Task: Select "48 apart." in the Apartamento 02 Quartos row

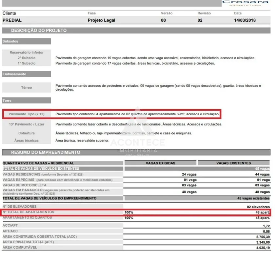Action: pyautogui.click(x=262, y=218)
